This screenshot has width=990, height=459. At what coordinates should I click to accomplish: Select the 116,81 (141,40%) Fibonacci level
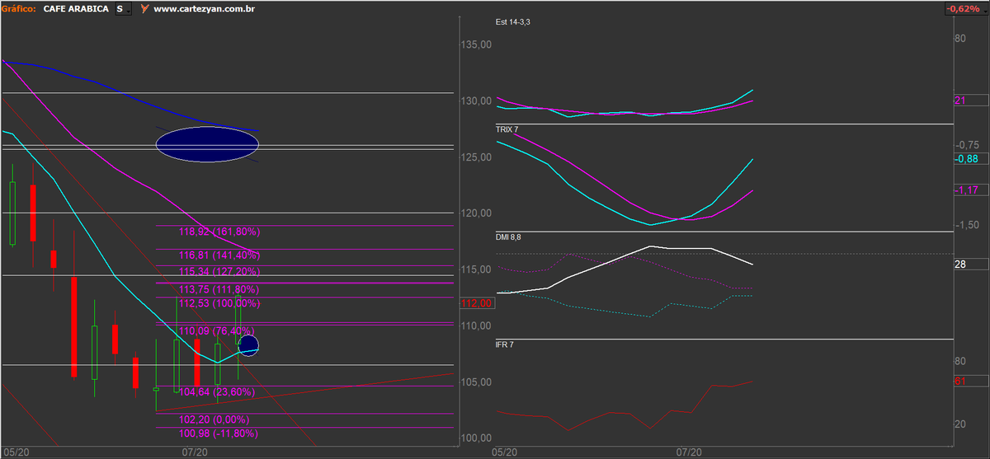tap(219, 256)
